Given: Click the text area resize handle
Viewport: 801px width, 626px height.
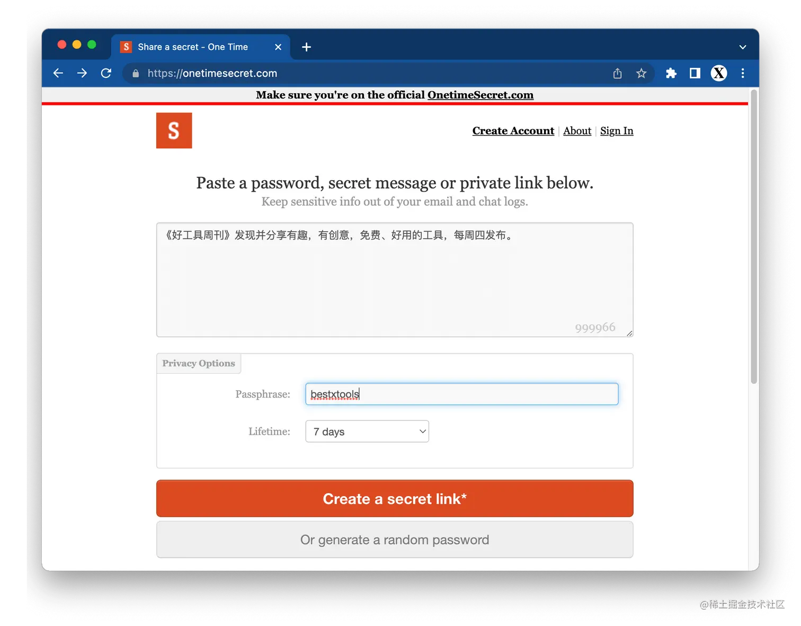Looking at the screenshot, I should point(629,333).
